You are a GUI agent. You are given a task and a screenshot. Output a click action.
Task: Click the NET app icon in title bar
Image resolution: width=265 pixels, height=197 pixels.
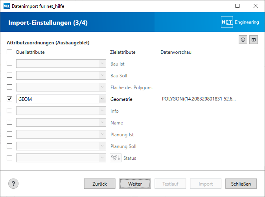point(7,6)
